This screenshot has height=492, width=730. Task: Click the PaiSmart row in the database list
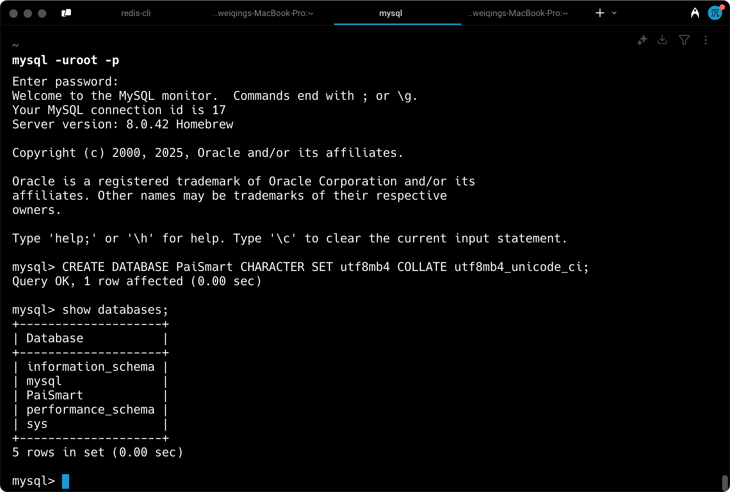click(x=55, y=395)
